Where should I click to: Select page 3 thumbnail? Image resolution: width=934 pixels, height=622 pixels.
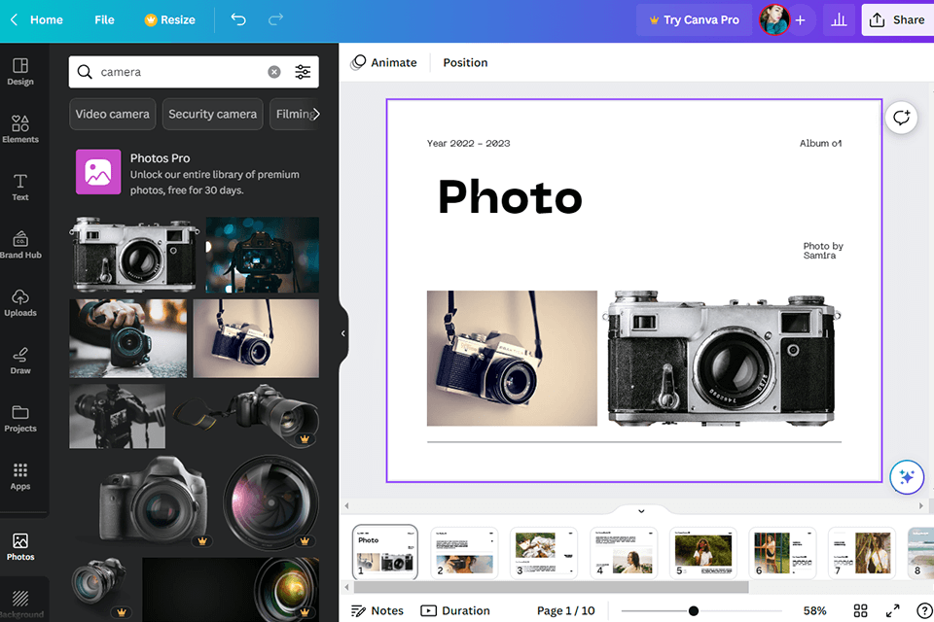pos(544,552)
